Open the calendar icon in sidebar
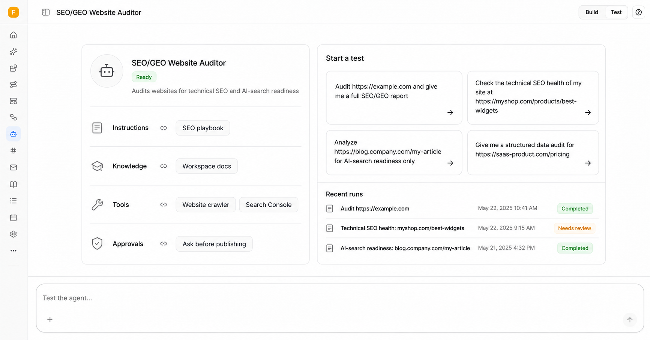 point(14,218)
